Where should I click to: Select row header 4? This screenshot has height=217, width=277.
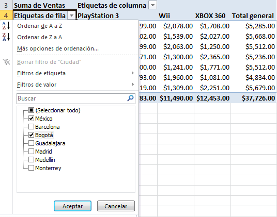click(6, 15)
